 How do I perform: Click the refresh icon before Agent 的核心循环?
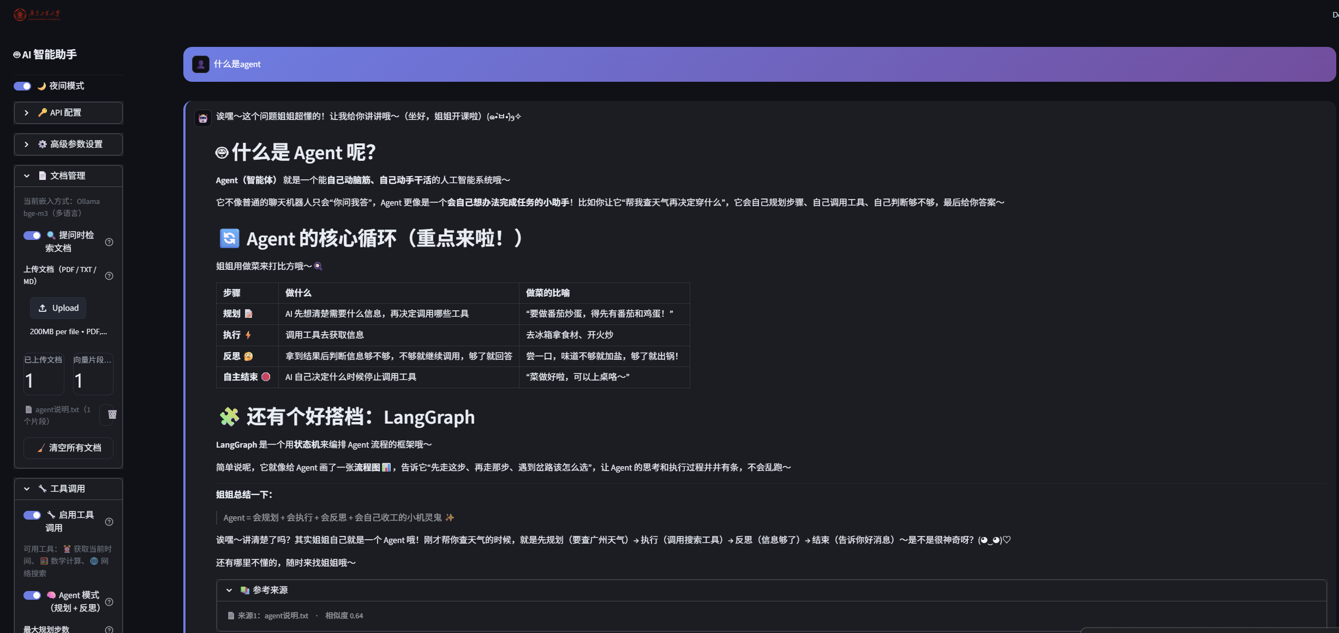229,238
